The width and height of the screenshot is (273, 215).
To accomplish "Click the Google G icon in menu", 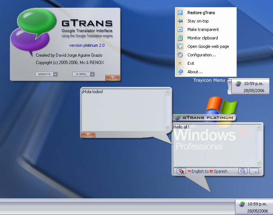I will (x=180, y=46).
